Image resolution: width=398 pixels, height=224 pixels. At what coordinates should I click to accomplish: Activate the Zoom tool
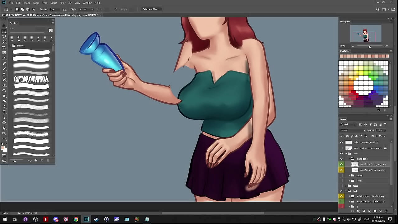4,133
